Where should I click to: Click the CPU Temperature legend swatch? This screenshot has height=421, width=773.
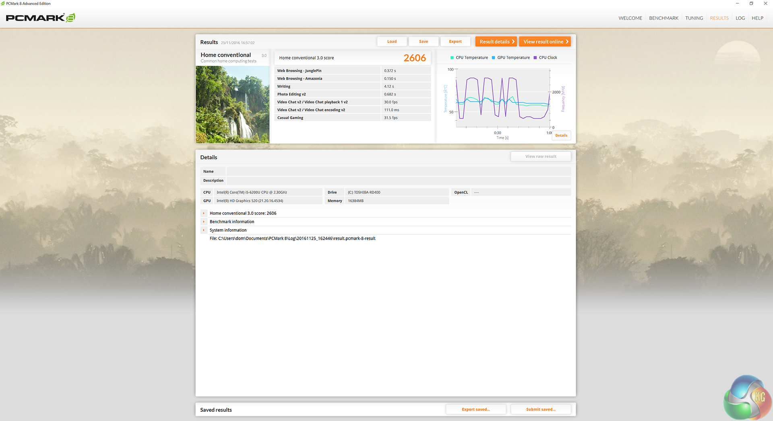pyautogui.click(x=452, y=58)
